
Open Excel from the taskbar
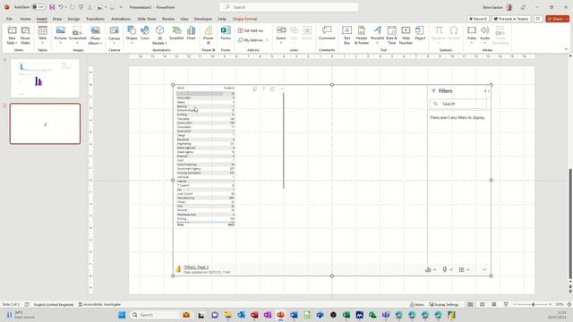pos(346,315)
